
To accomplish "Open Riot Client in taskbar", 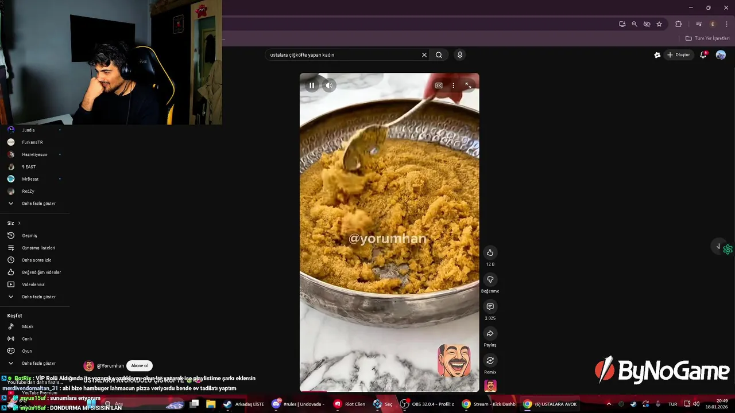I will [350, 404].
